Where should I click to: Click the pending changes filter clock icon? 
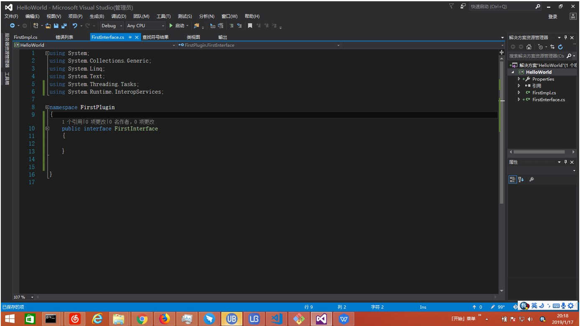pos(541,47)
